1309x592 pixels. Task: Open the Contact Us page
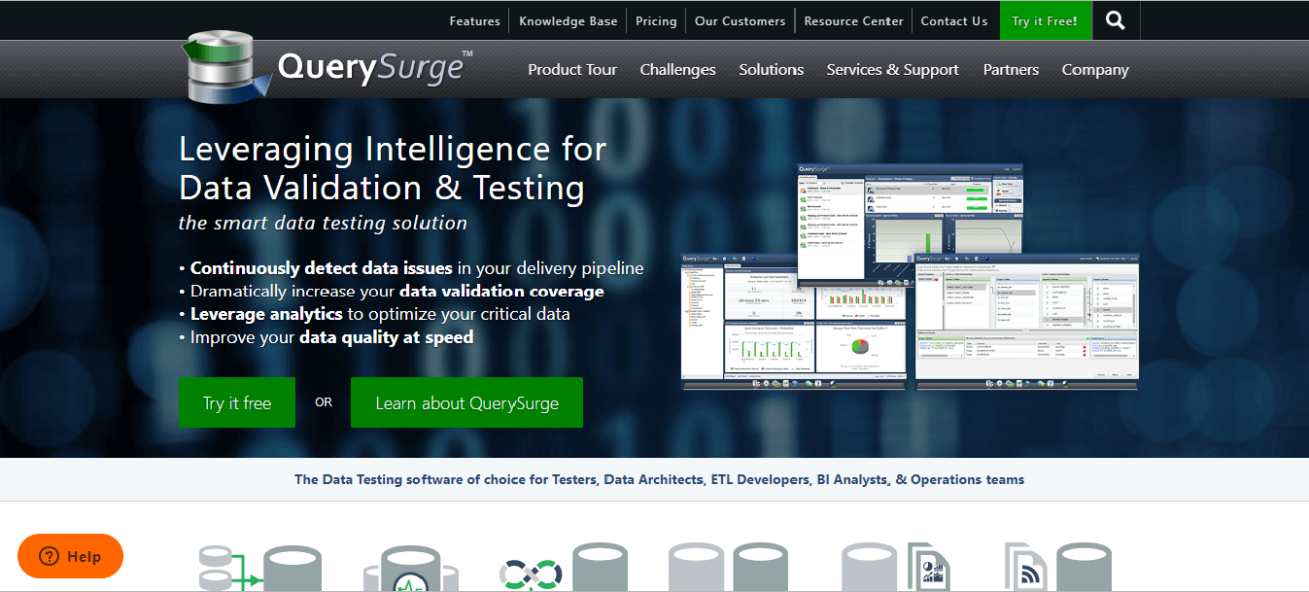tap(953, 20)
